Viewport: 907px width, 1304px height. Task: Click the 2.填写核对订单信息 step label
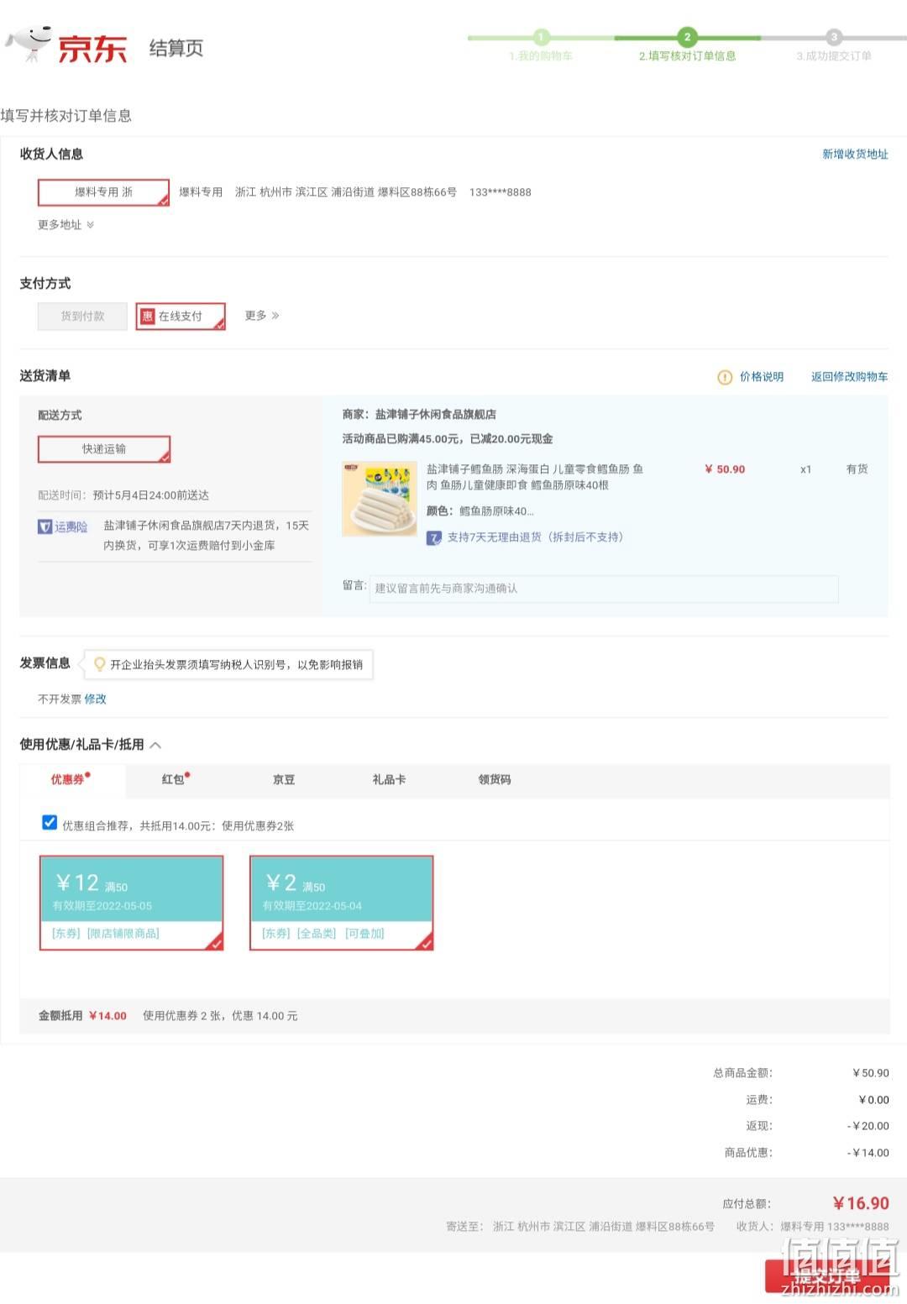[x=687, y=56]
